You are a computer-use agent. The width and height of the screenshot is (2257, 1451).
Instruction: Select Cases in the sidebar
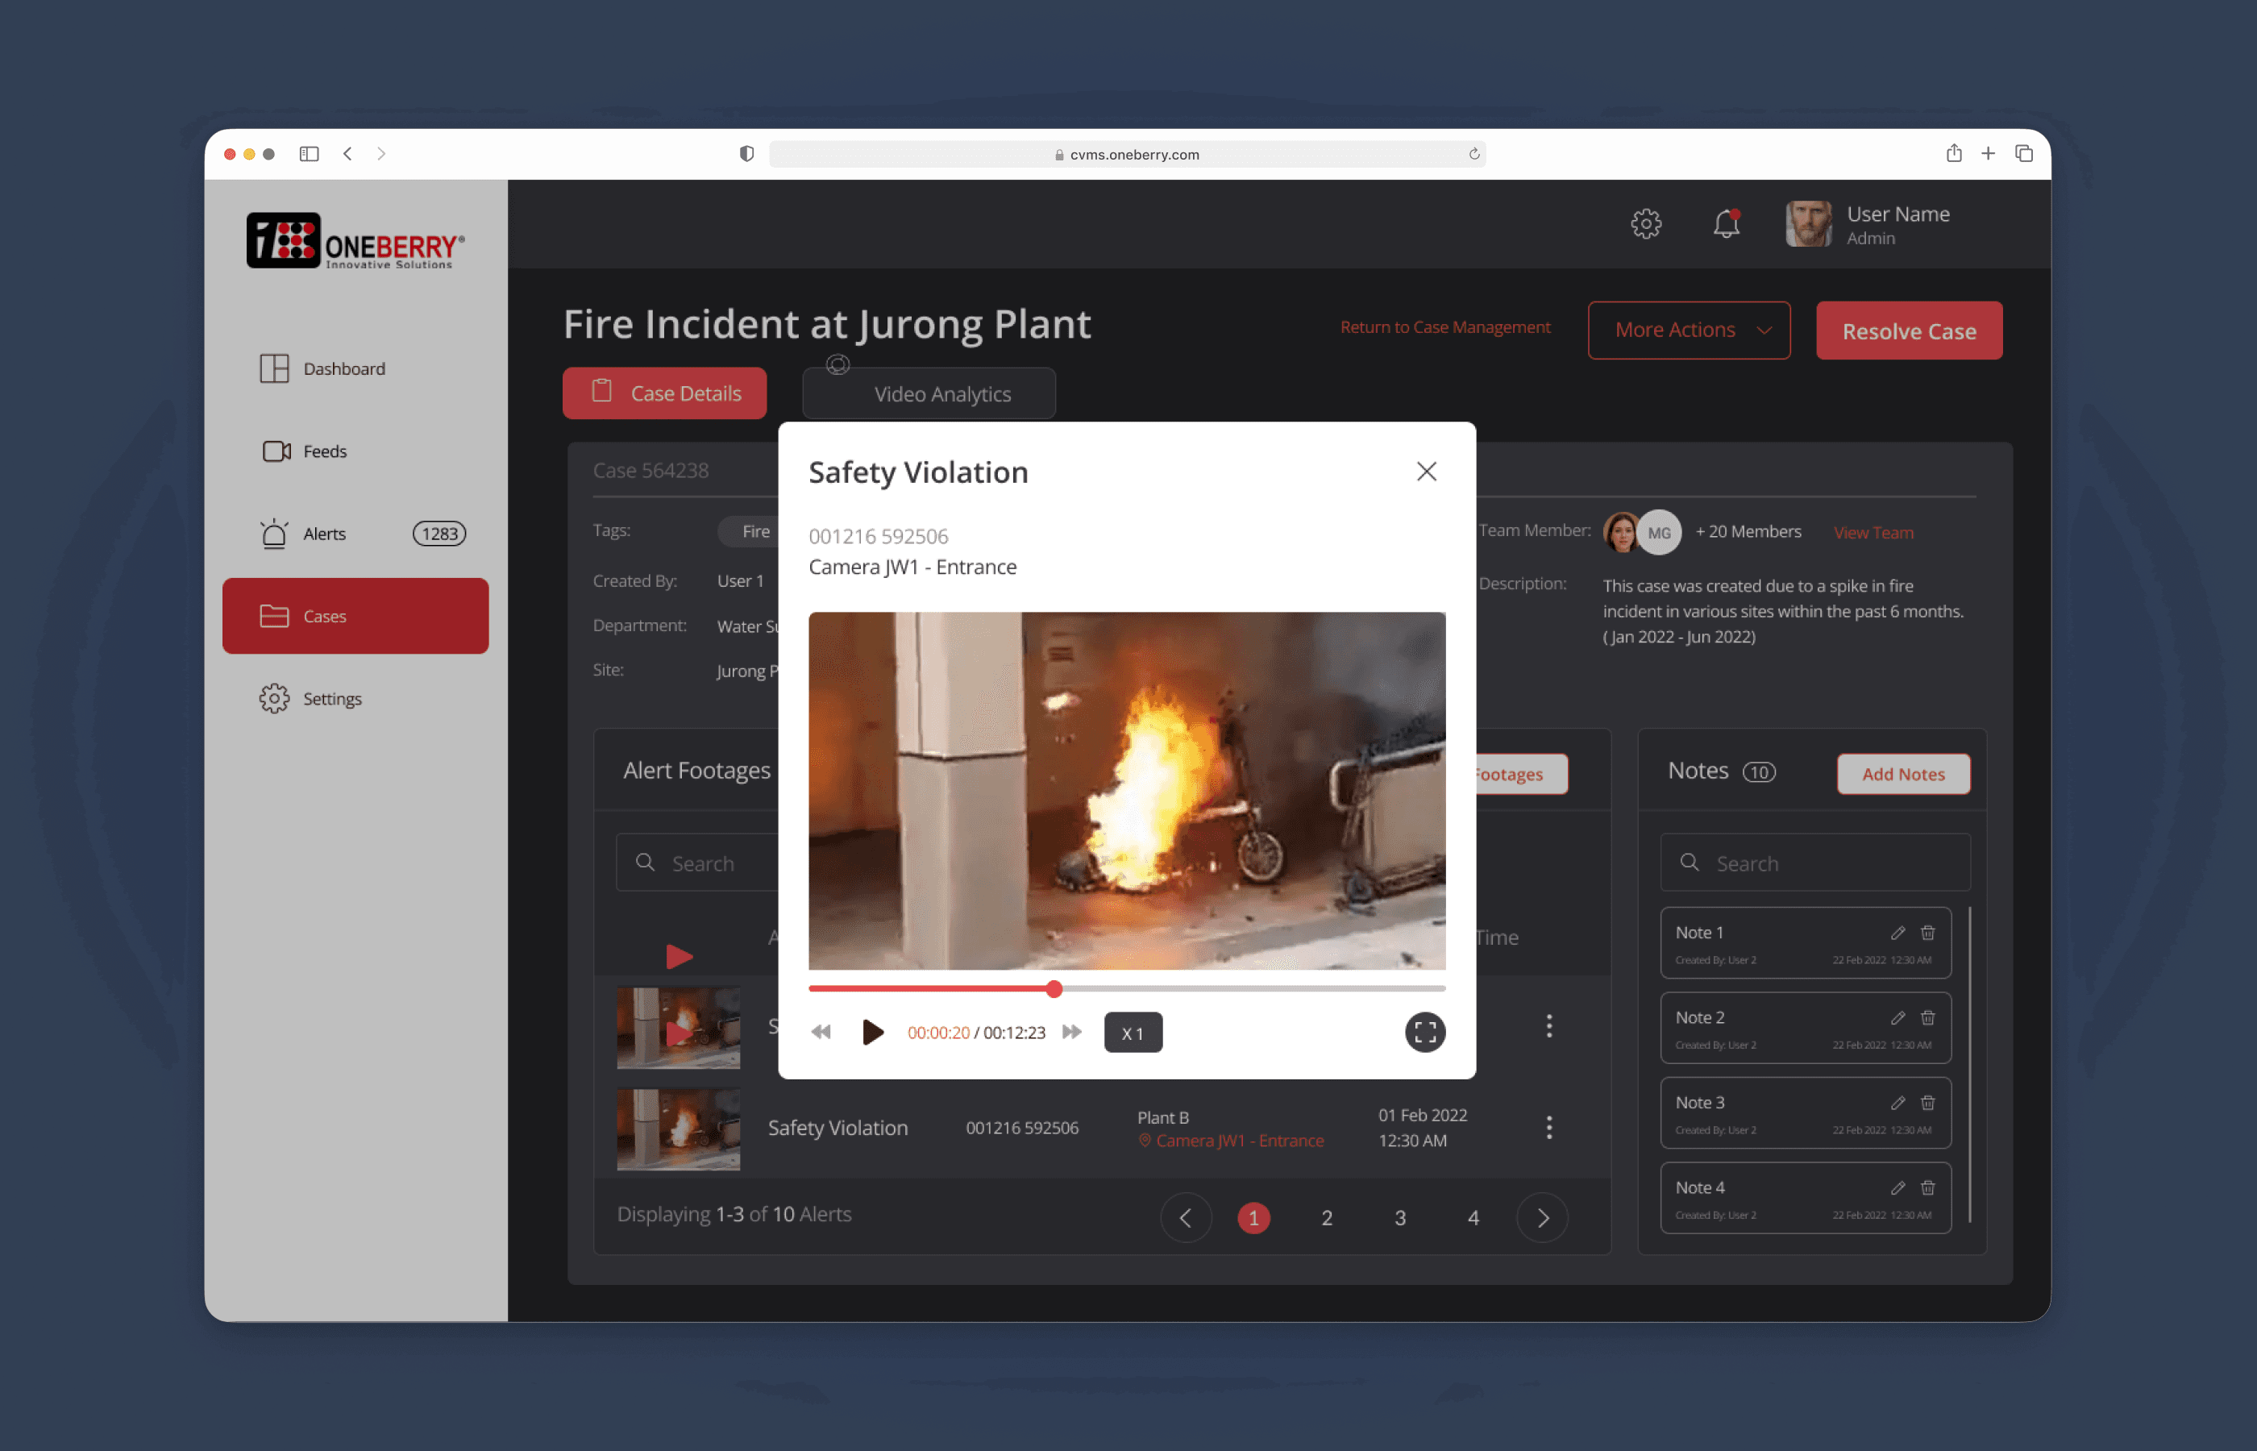(355, 616)
